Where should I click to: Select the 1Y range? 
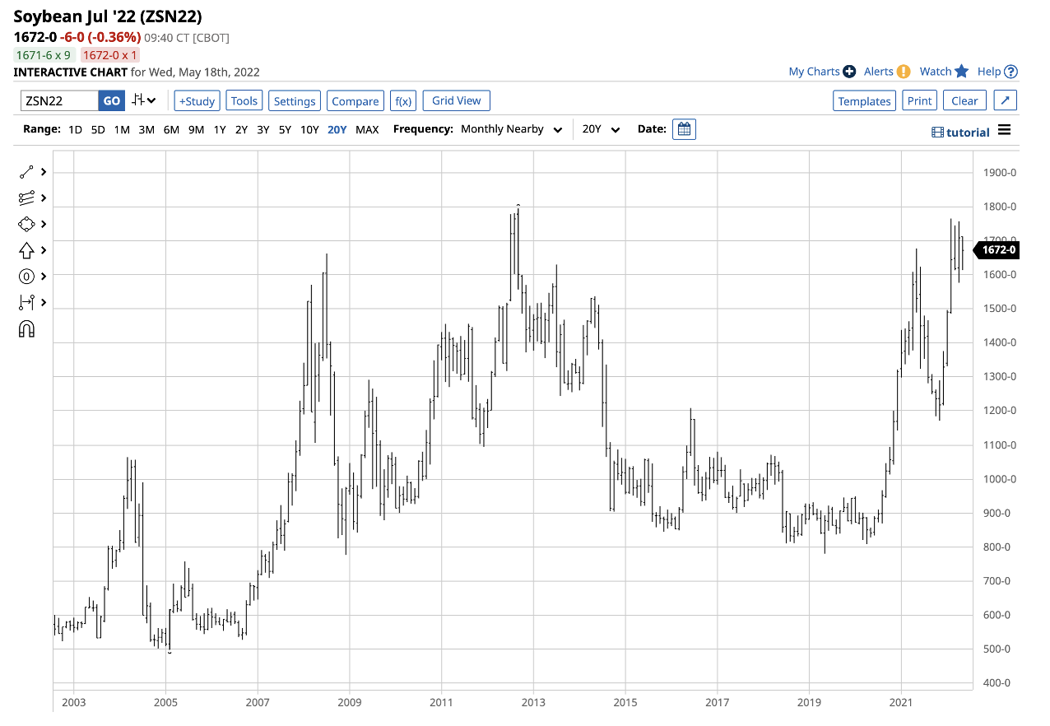pos(220,129)
